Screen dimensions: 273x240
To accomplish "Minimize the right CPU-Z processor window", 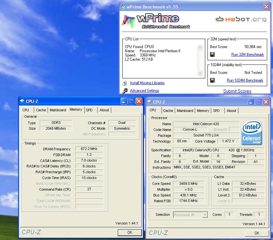I will click(x=251, y=102).
